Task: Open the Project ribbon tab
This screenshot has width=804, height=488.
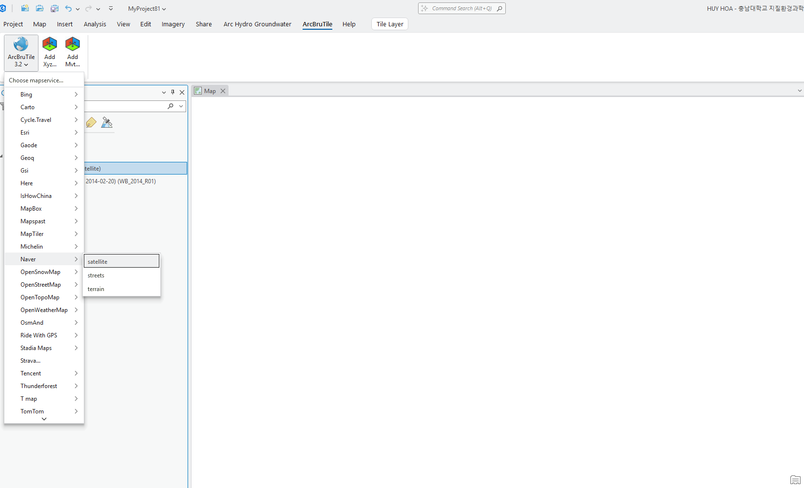Action: tap(13, 24)
